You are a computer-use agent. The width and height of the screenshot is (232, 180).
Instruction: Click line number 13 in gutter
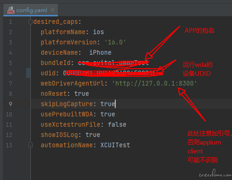[x=9, y=145]
